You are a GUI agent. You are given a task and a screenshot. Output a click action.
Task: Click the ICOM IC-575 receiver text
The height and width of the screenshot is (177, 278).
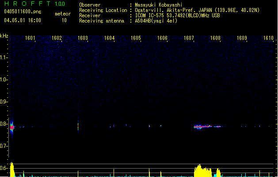177,15
